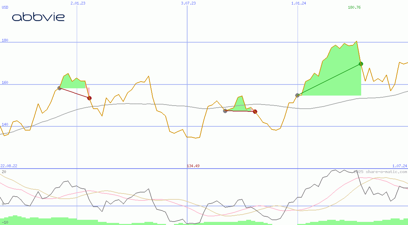Click the 160 price axis label
The image size is (408, 225).
pos(5,82)
